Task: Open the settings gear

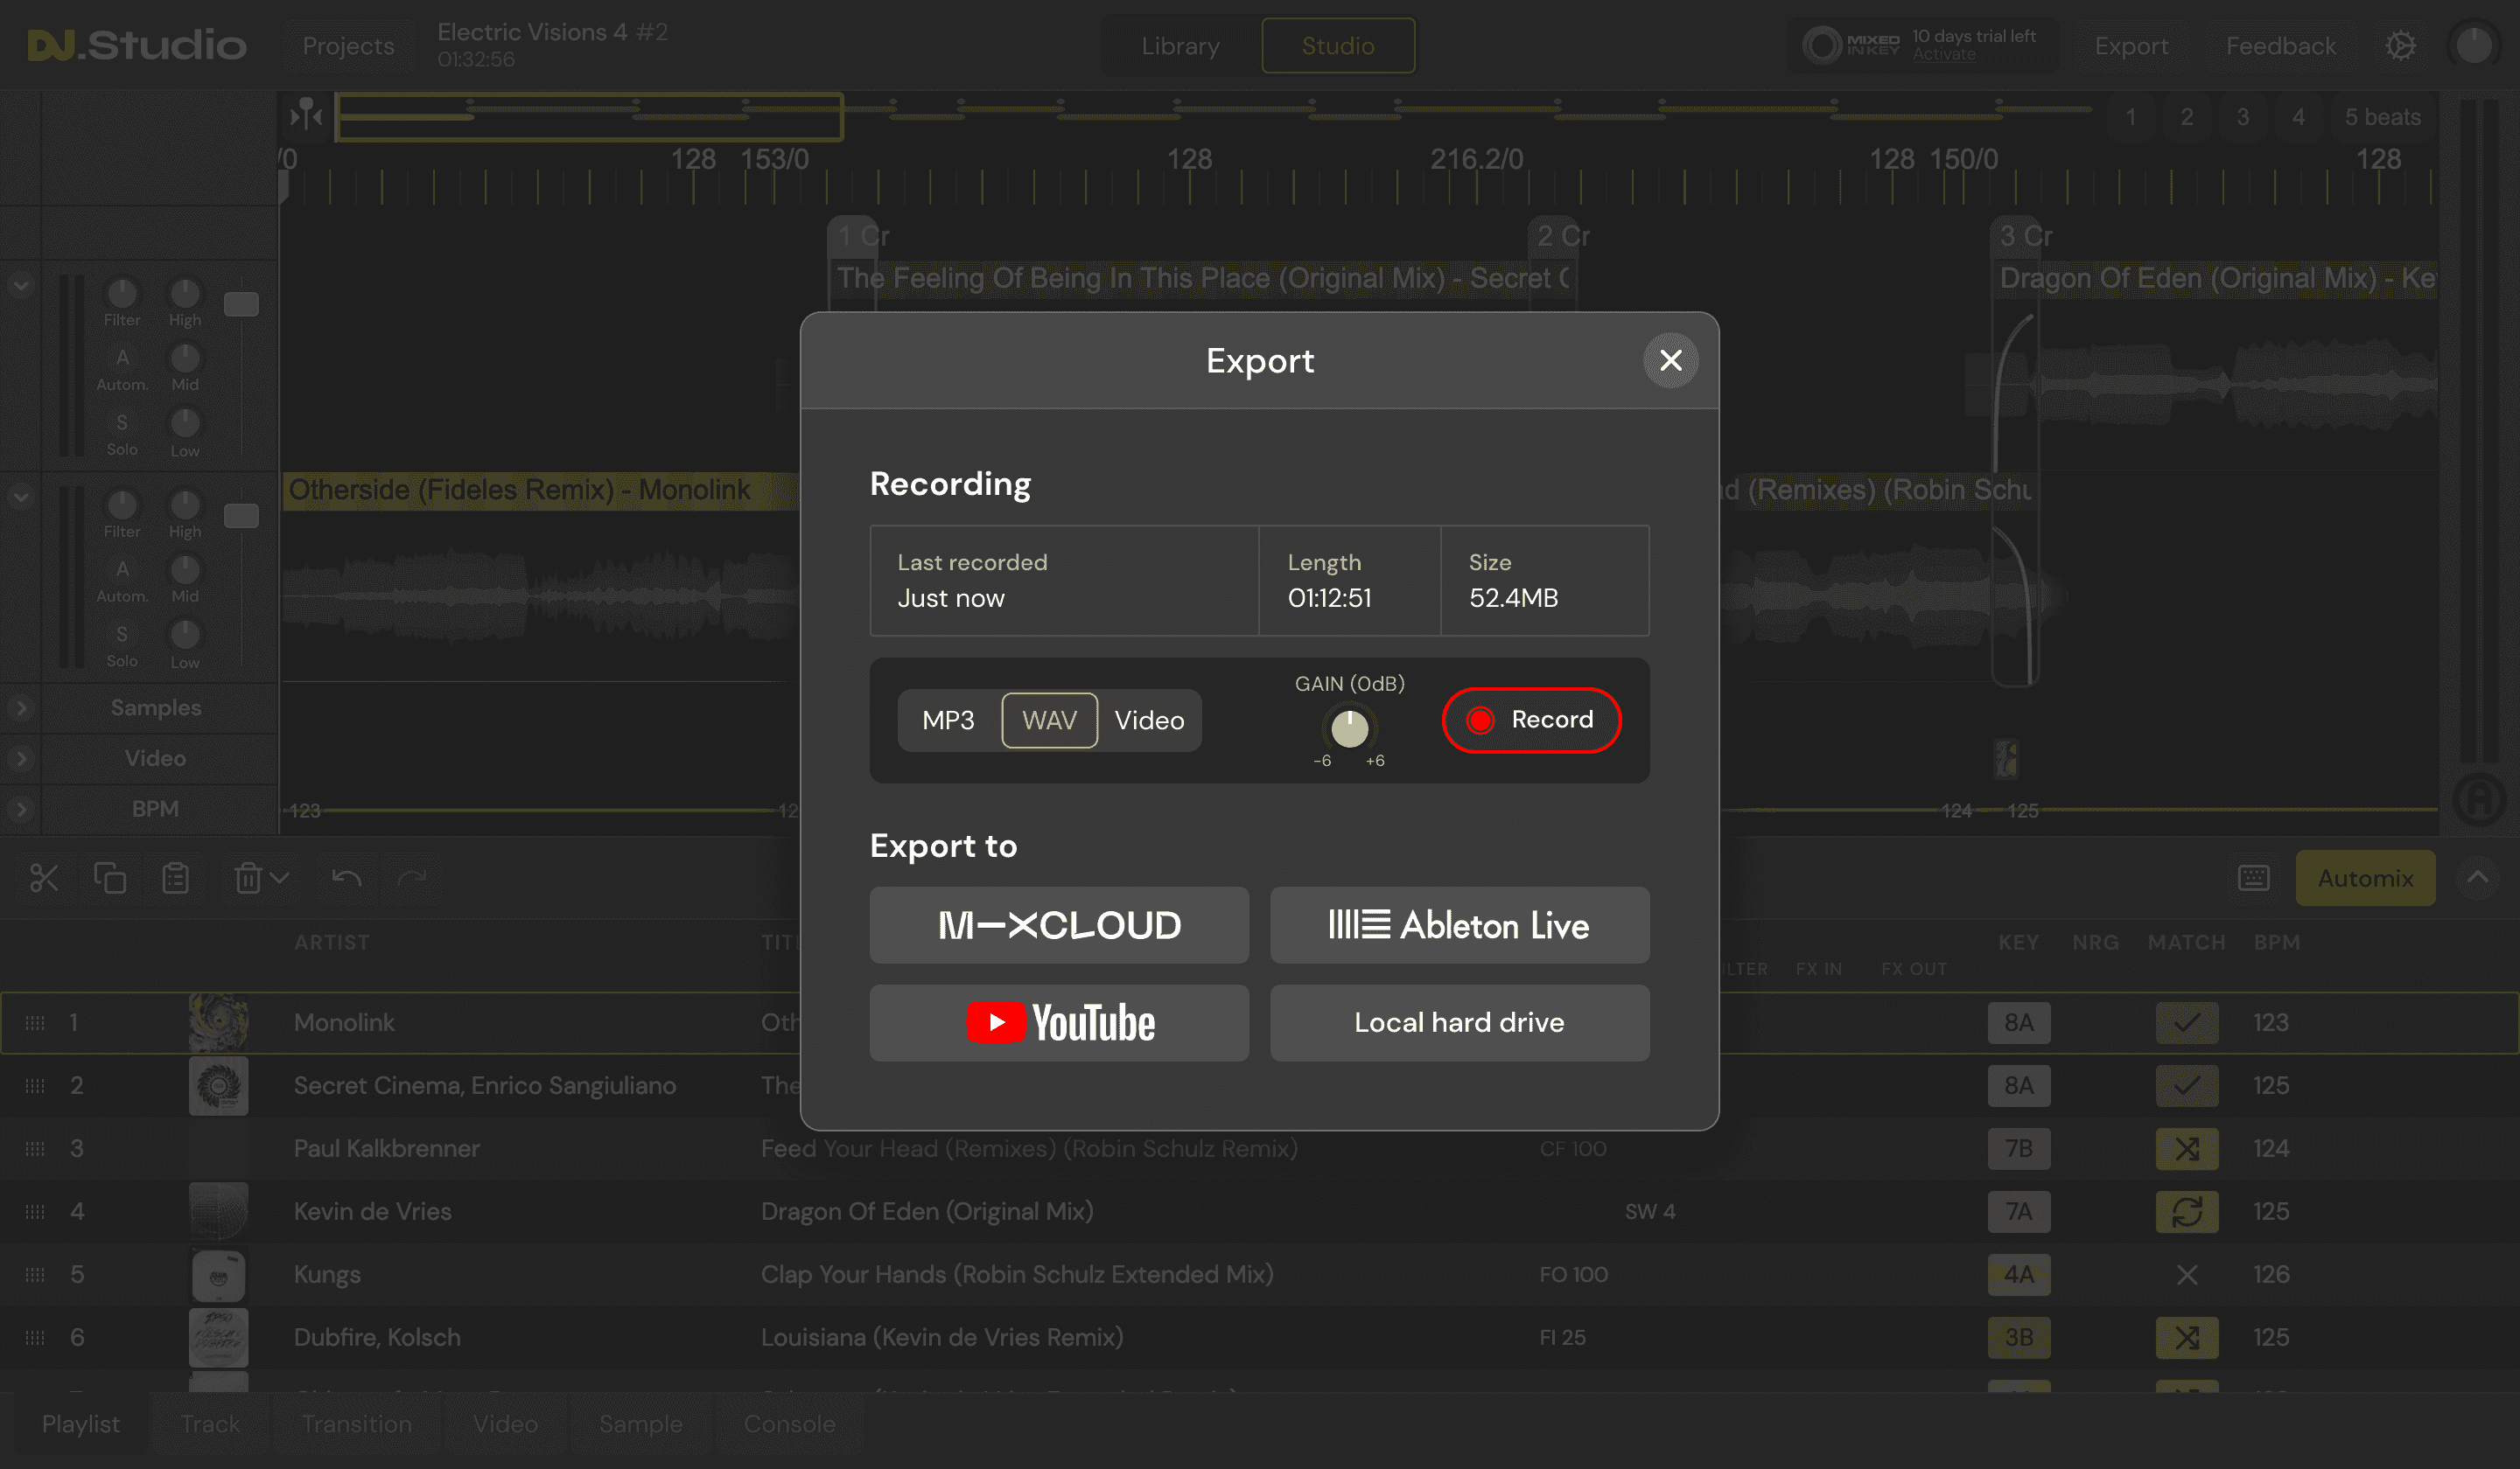Action: tap(2400, 46)
